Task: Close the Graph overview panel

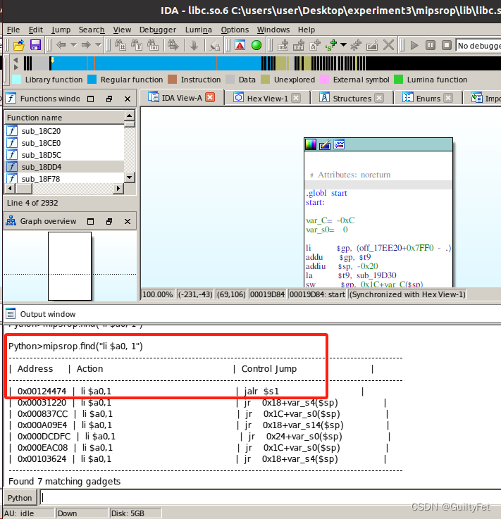Action: pyautogui.click(x=128, y=221)
